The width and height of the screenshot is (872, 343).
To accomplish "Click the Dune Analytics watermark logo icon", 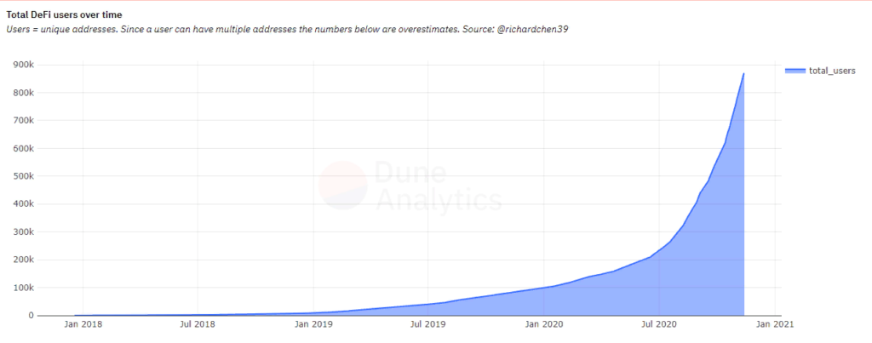I will point(343,185).
